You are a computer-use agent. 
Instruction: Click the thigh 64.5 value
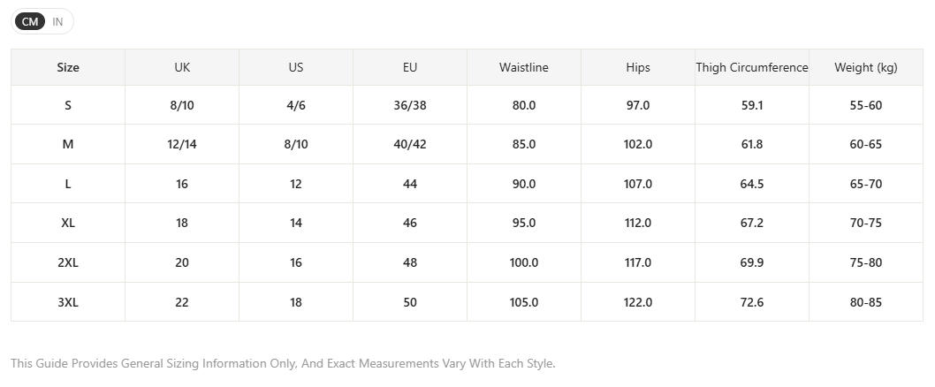[x=752, y=184]
